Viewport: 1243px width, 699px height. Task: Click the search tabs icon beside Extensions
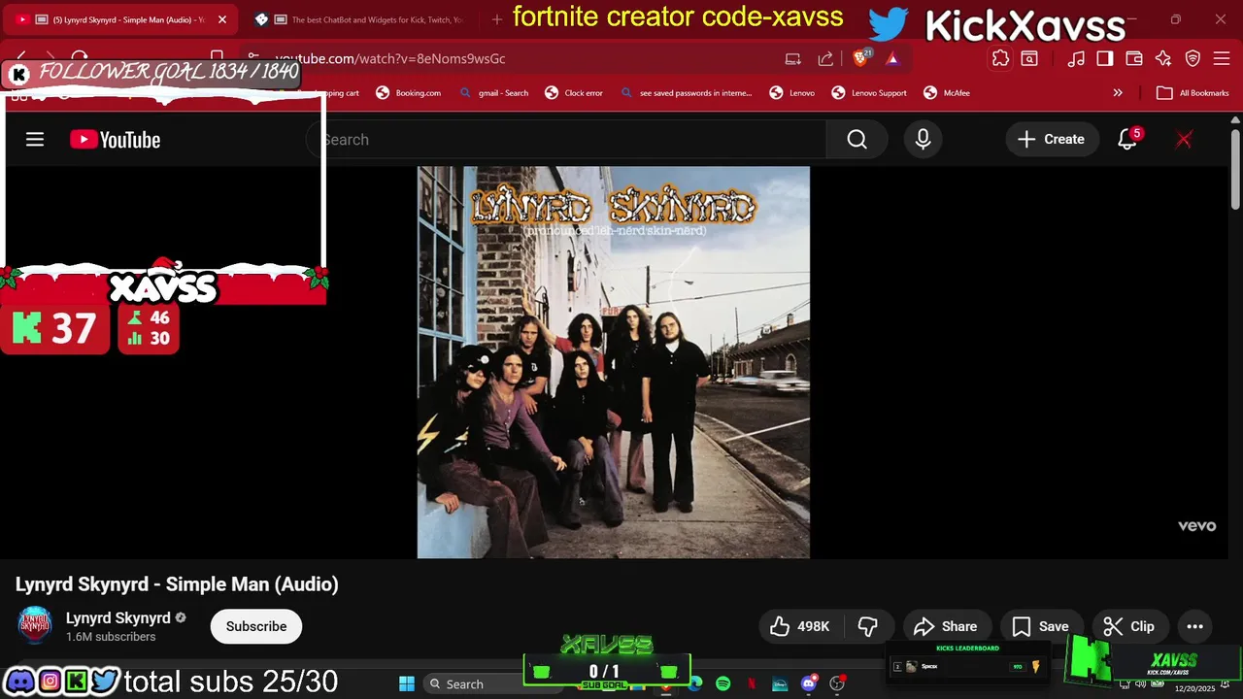coord(1028,58)
